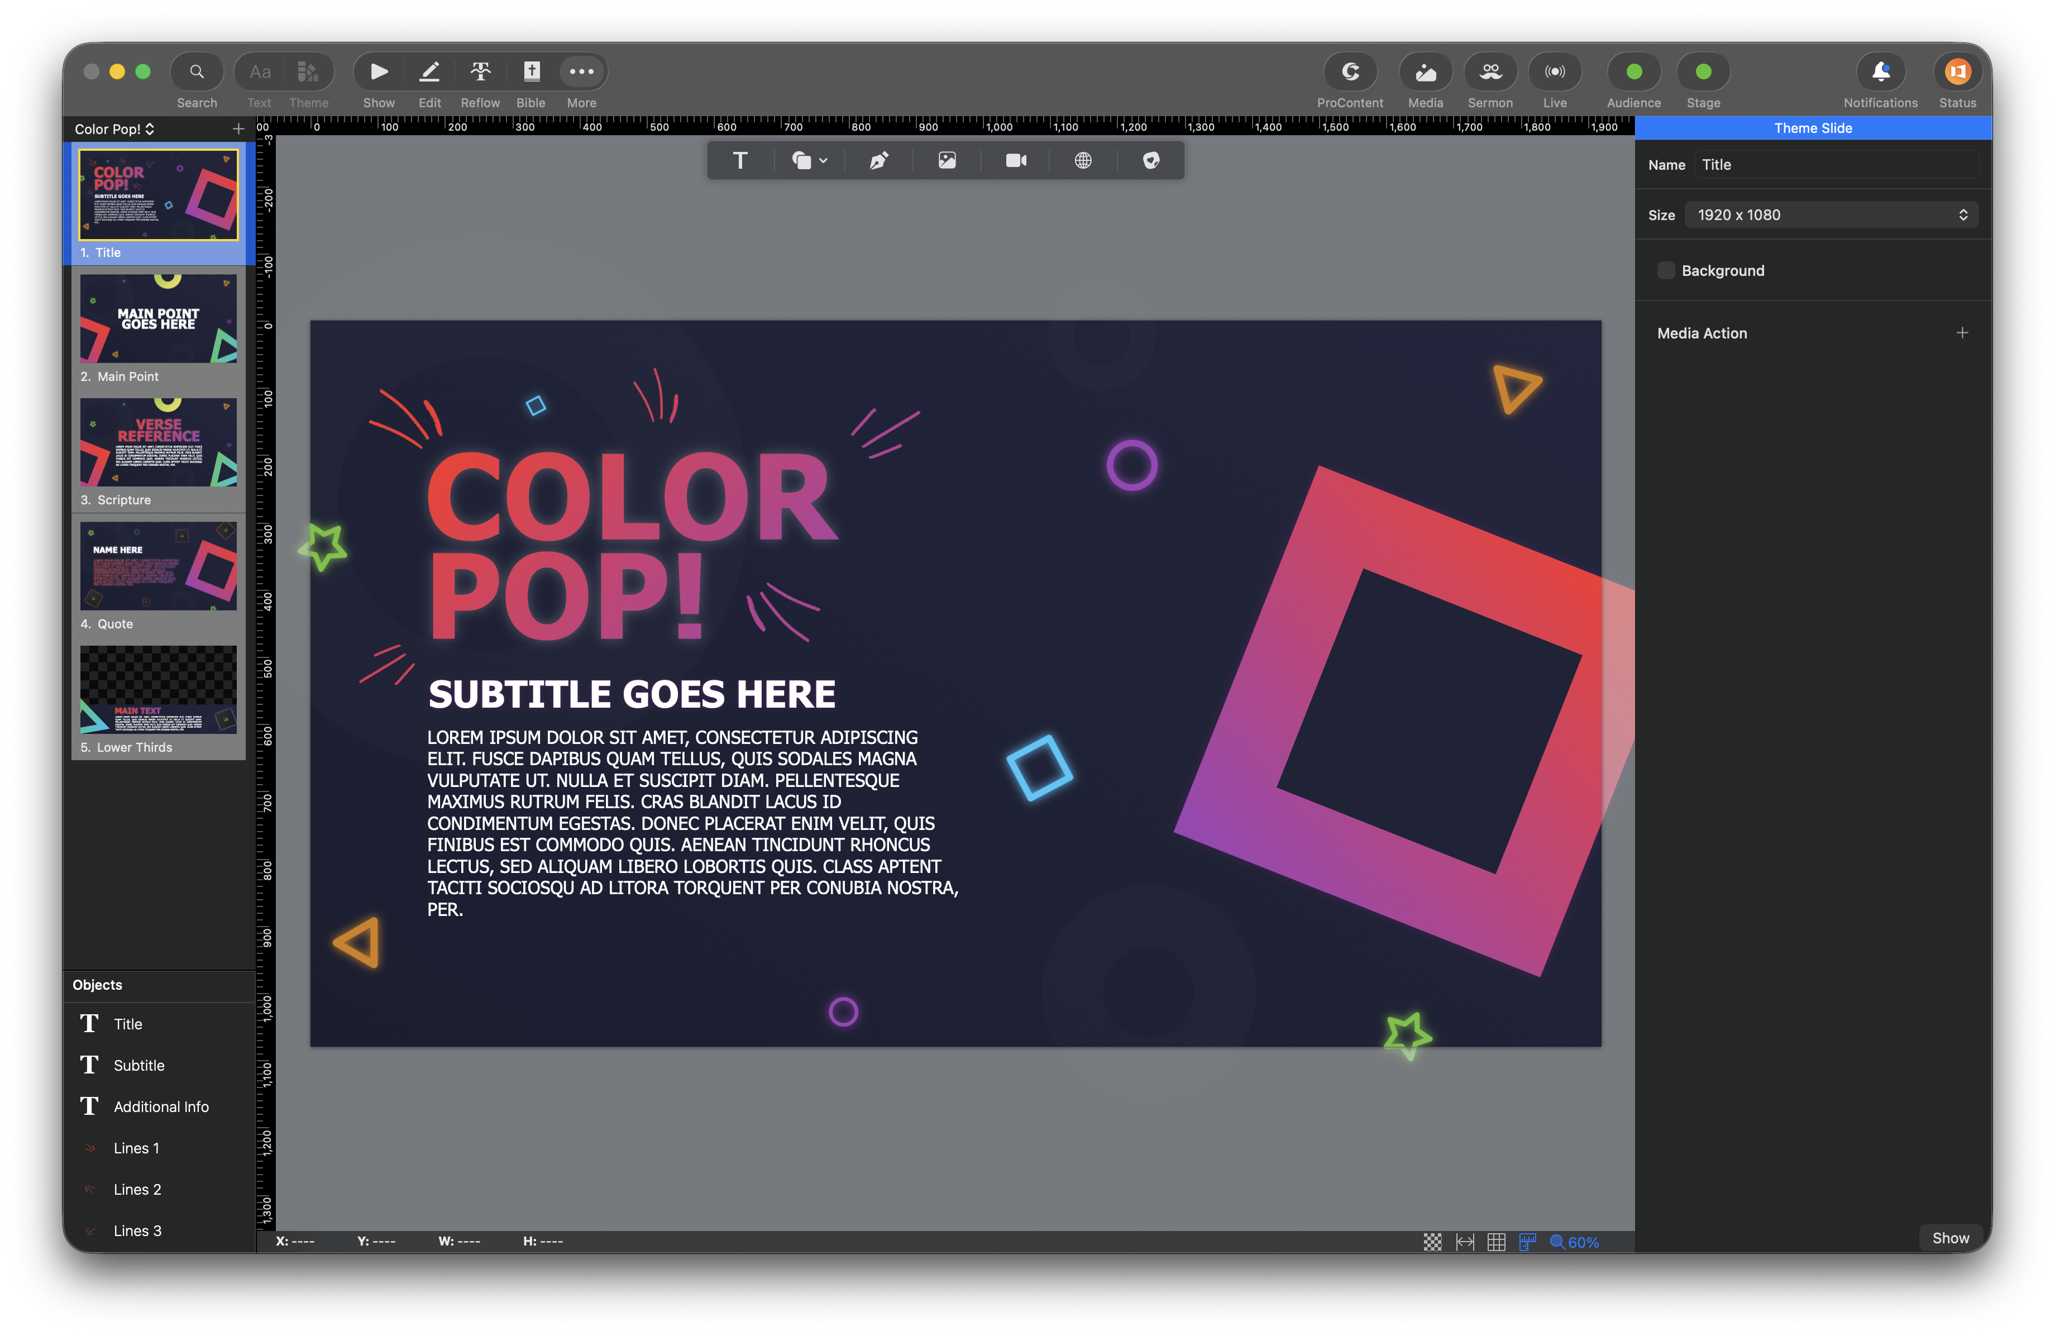This screenshot has width=2055, height=1336.
Task: Select the Scripture slide thumbnail
Action: (158, 443)
